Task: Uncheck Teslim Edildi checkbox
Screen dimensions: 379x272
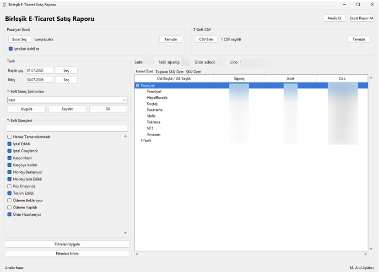Action: tap(9, 193)
